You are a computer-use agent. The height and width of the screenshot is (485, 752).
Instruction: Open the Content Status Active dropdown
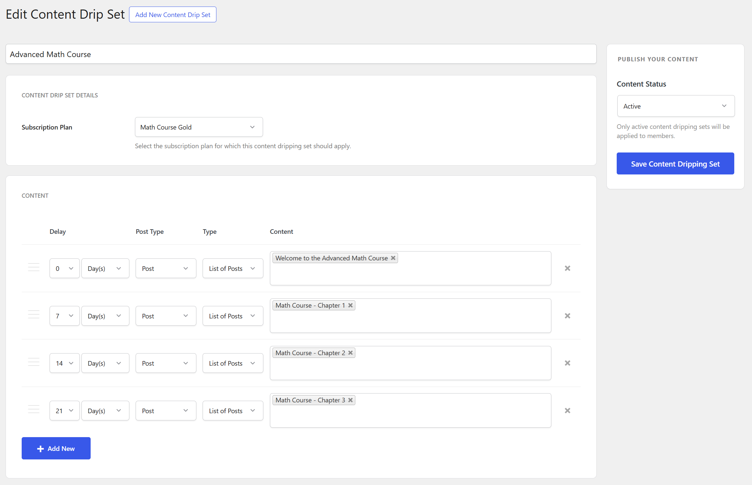pos(676,106)
